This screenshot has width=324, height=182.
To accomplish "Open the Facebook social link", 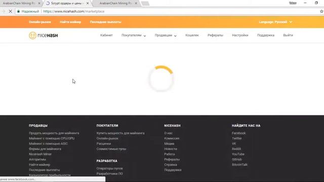I will click(238, 133).
